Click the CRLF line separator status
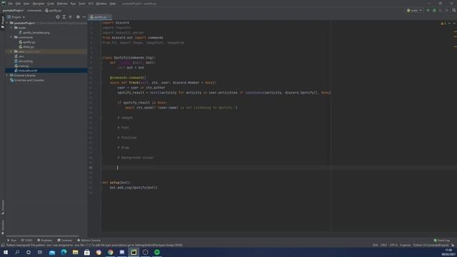The height and width of the screenshot is (257, 457). [383, 245]
